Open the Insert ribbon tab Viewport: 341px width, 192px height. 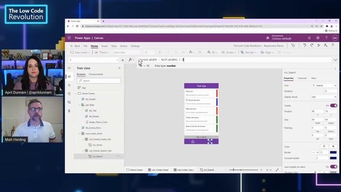click(x=104, y=46)
